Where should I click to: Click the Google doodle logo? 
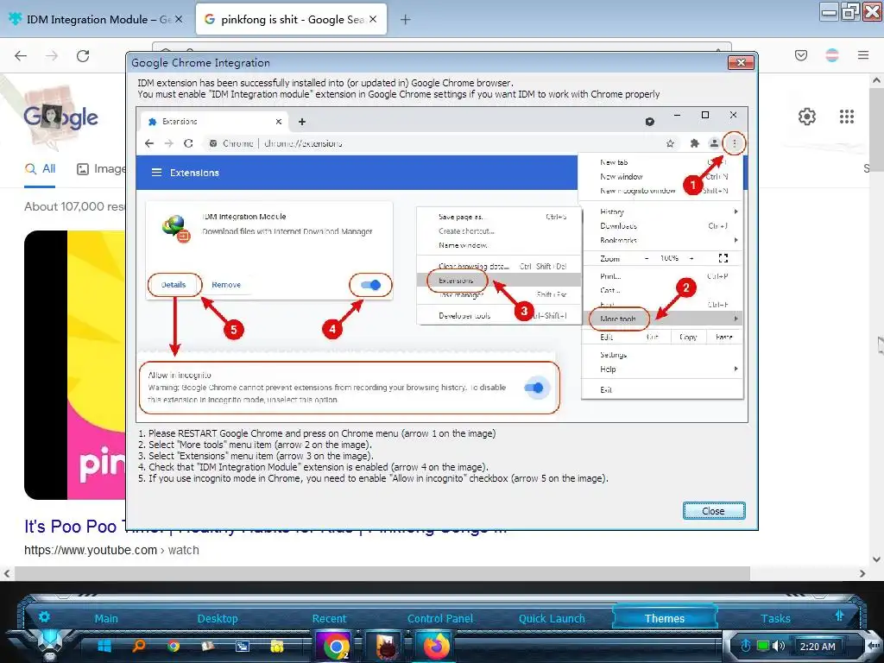(60, 117)
